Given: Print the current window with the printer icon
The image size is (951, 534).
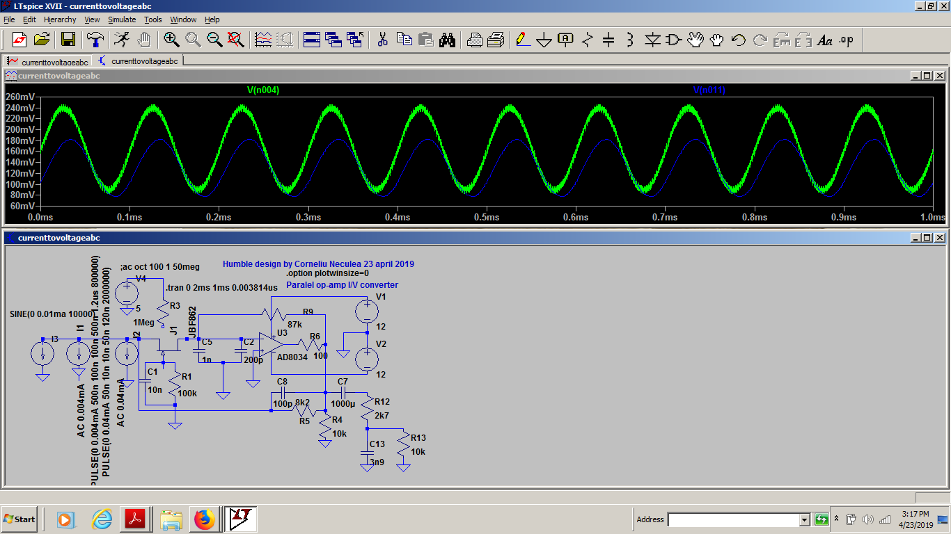Looking at the screenshot, I should coord(496,40).
